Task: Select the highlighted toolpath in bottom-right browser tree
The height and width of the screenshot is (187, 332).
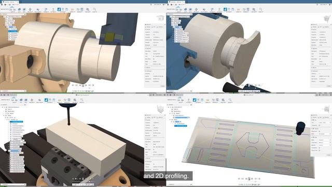Action: point(181,126)
